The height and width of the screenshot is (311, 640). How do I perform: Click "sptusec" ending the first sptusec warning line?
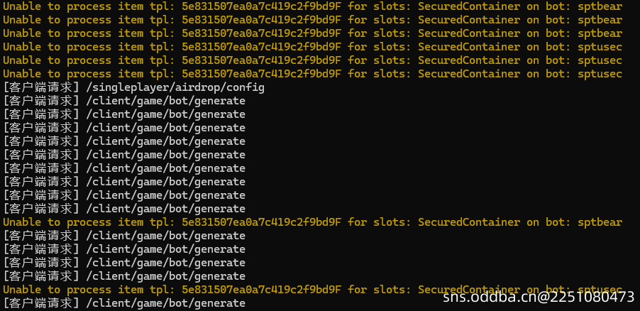coord(600,47)
